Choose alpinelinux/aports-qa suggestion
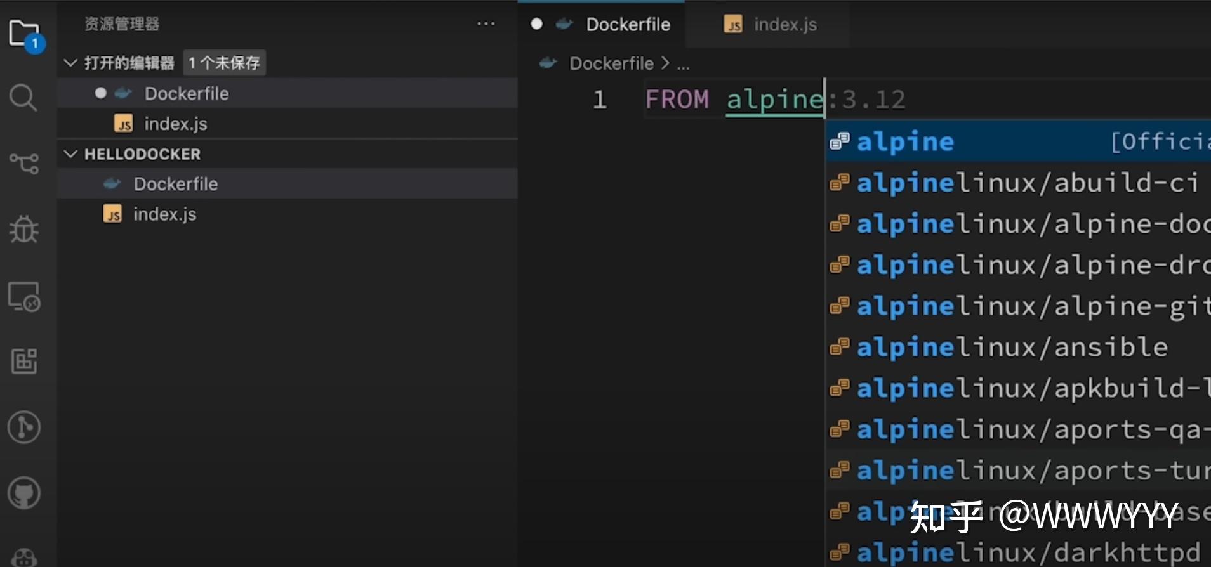Image resolution: width=1211 pixels, height=567 pixels. [x=1019, y=429]
